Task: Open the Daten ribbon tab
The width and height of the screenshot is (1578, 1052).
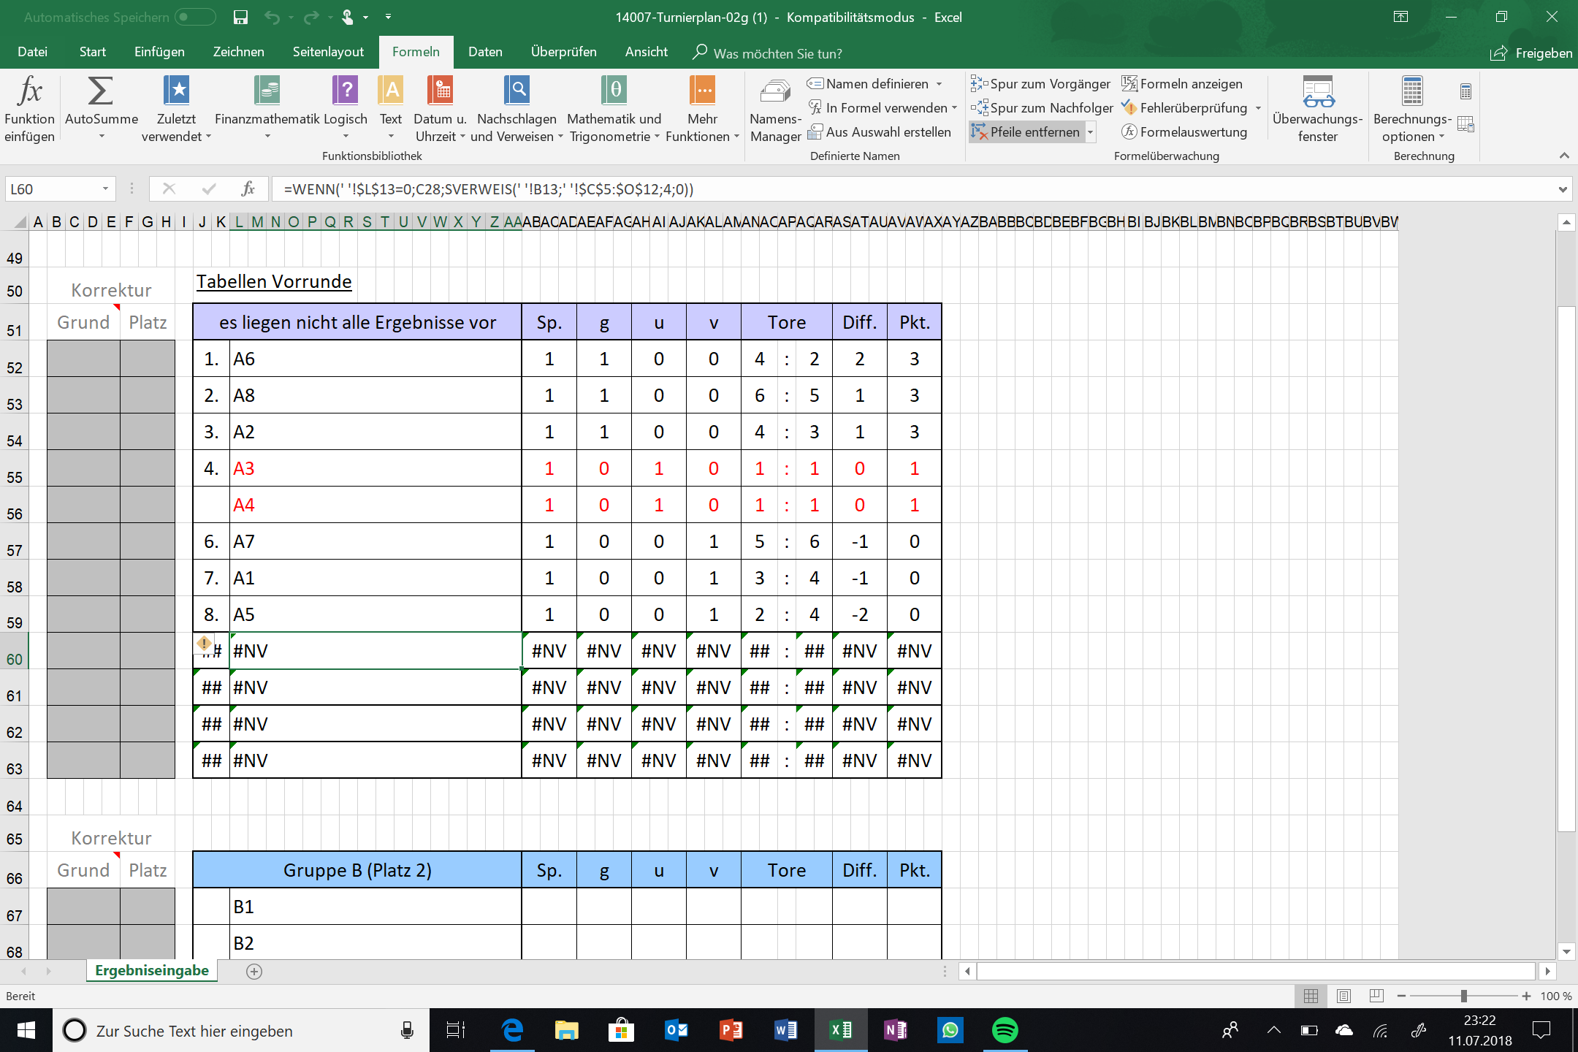Action: coord(485,52)
